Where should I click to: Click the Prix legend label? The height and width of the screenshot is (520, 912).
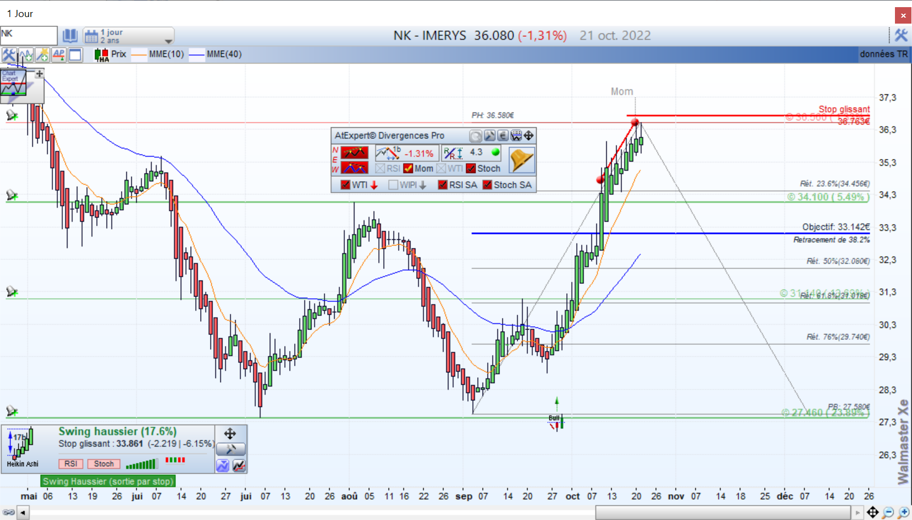(x=119, y=54)
